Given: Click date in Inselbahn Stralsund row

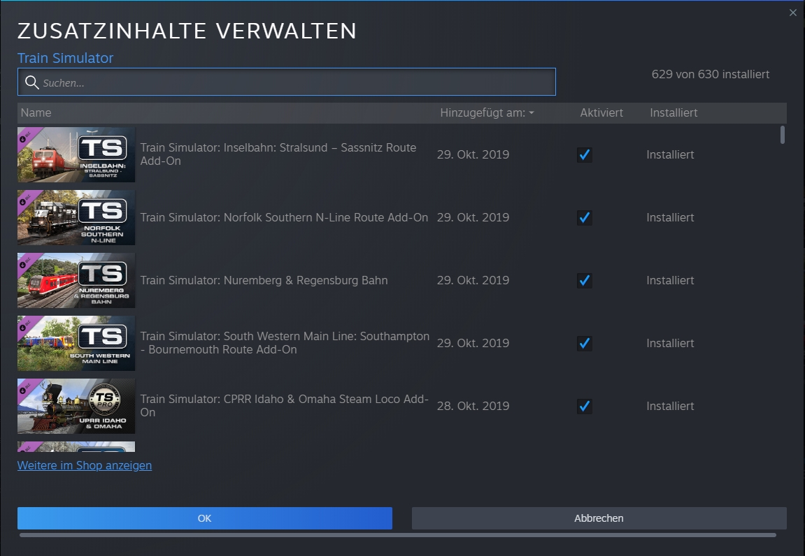Looking at the screenshot, I should [x=473, y=154].
